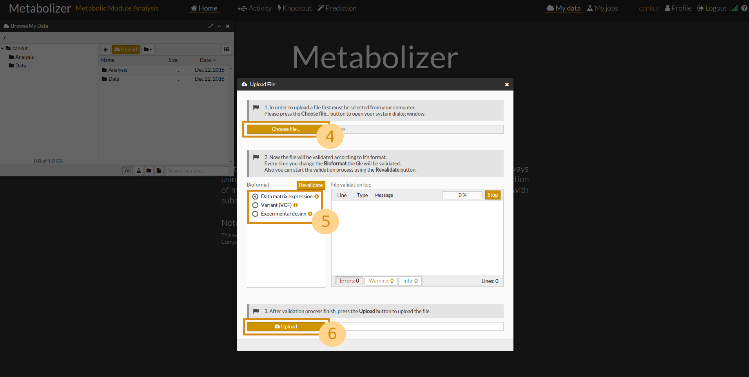This screenshot has height=377, width=749.
Task: Click the back arrow in data browser
Action: click(x=106, y=50)
